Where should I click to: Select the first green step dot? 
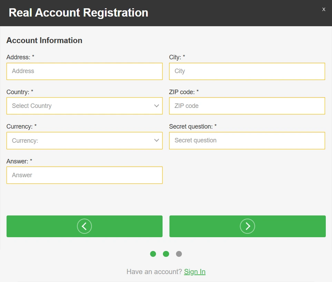pyautogui.click(x=153, y=254)
